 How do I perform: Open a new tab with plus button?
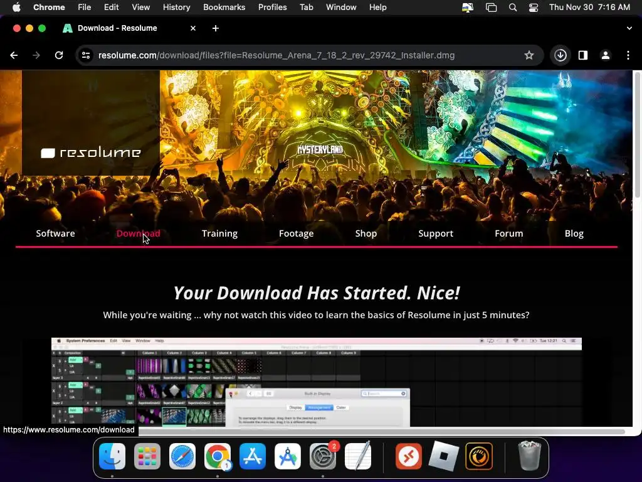[x=216, y=28]
